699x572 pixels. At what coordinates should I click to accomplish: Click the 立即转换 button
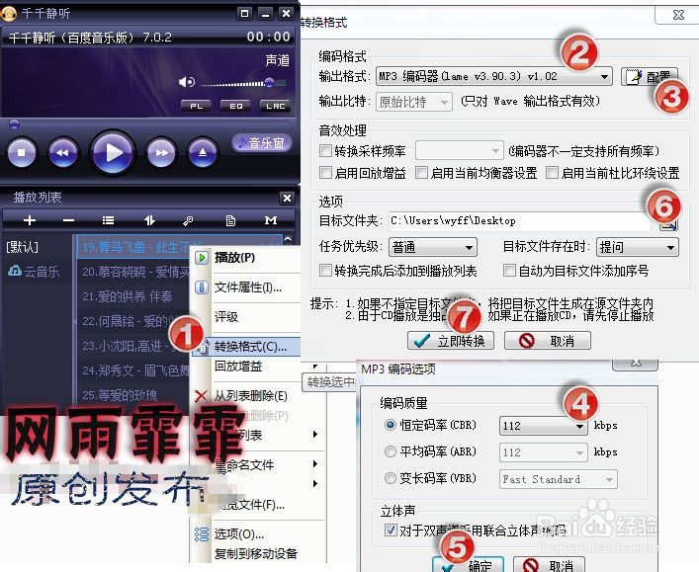451,341
